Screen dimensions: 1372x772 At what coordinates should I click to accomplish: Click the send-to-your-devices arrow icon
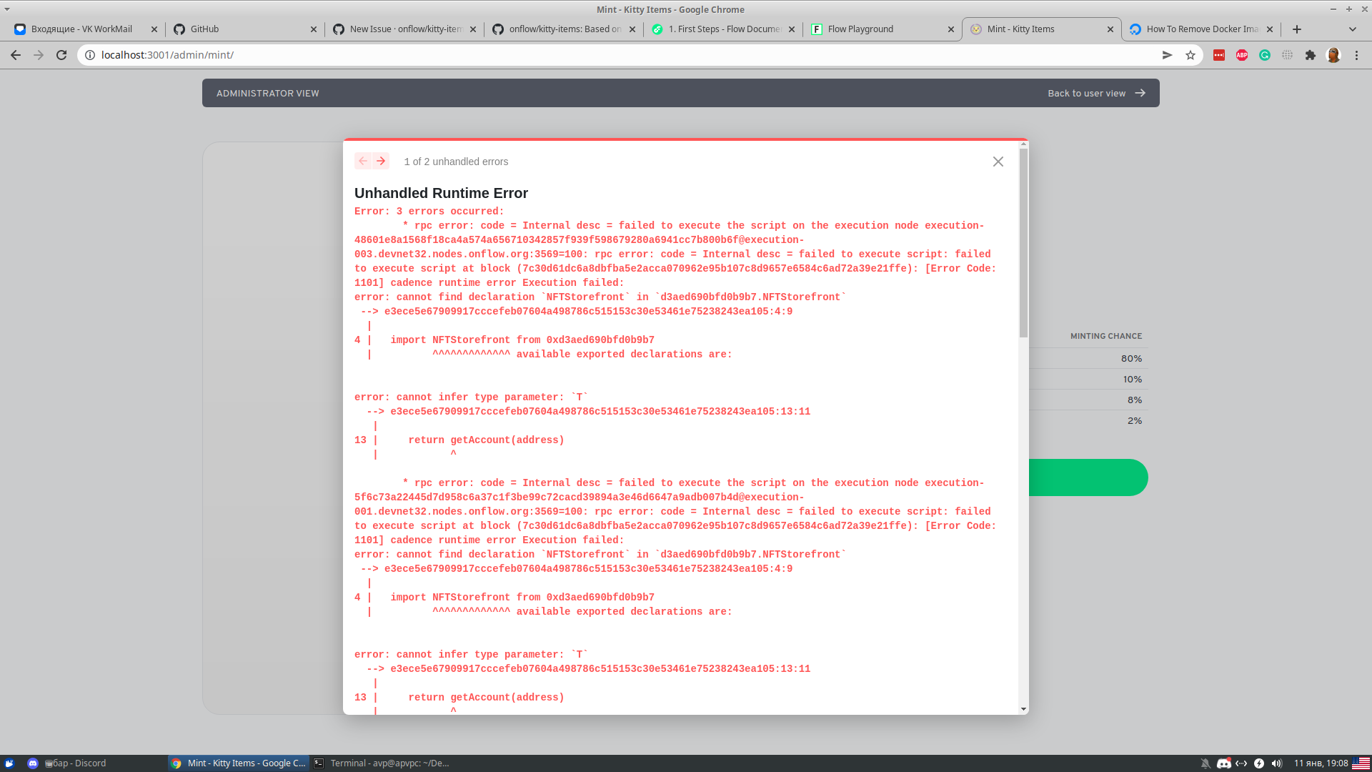point(1167,54)
